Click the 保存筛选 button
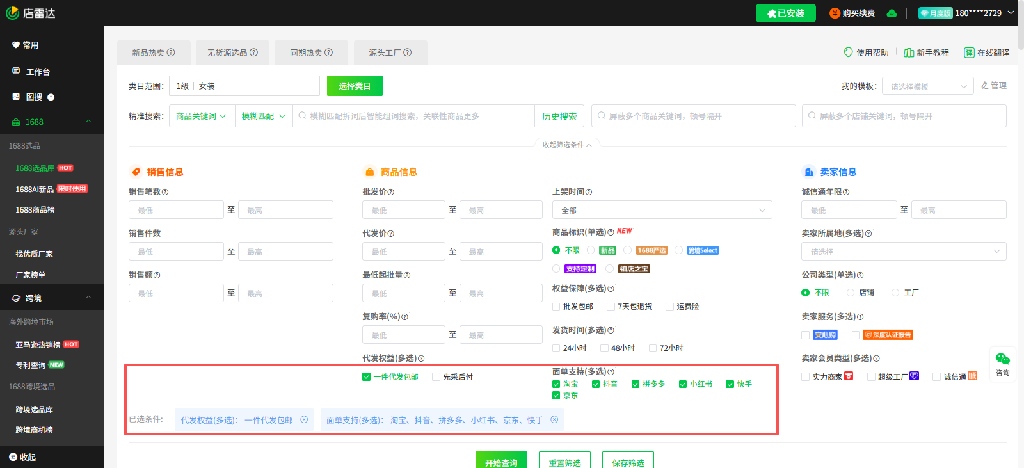 tap(628, 461)
